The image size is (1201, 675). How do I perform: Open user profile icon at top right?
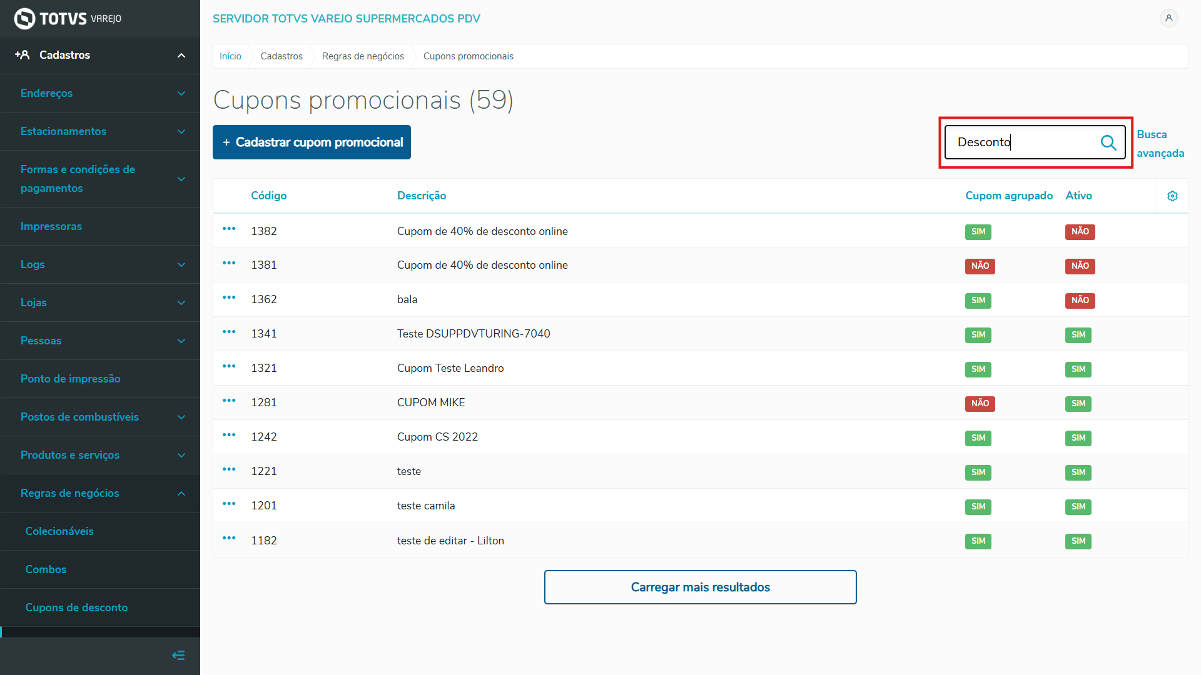click(1168, 18)
